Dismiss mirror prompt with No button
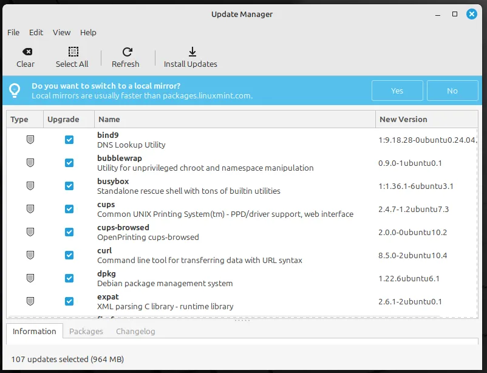This screenshot has height=373, width=487. point(452,91)
